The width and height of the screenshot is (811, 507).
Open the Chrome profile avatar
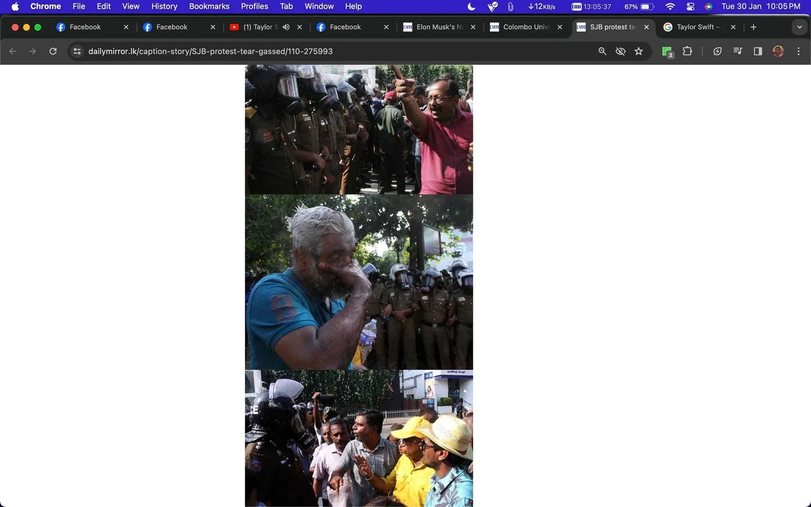(778, 51)
